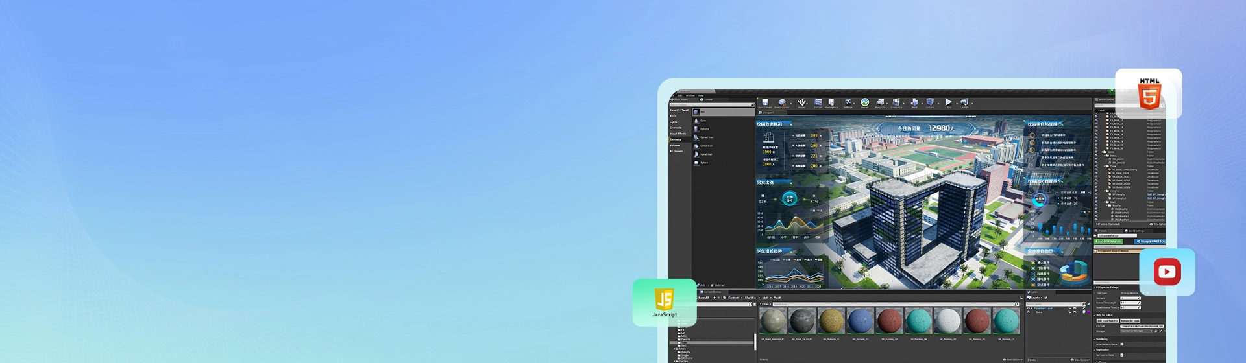Screen dimensions: 1246x363
Task: Toggle Actor Hidden In Game checkbox
Action: click(x=1122, y=344)
